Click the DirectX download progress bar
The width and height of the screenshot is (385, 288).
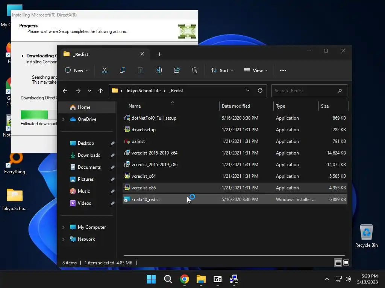(x=39, y=115)
